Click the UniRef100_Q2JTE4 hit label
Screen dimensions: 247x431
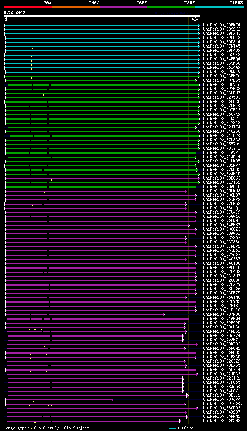(x=222, y=127)
